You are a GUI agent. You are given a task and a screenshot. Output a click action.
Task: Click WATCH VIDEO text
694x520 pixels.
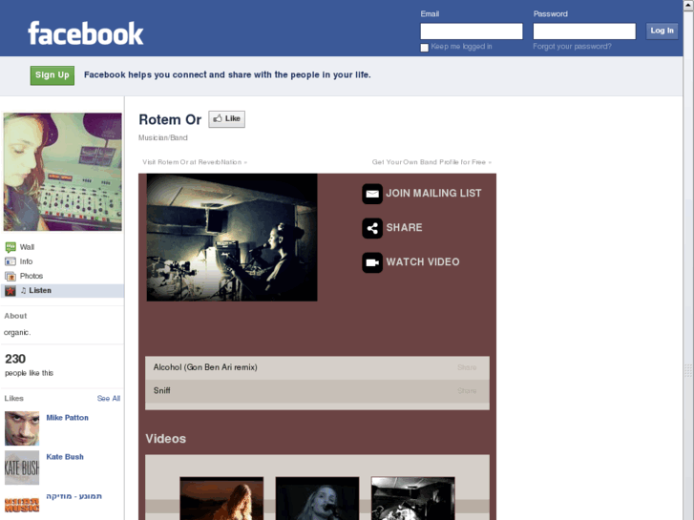(423, 262)
